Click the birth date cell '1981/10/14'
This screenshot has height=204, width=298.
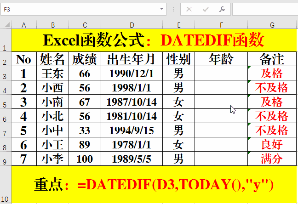[132, 116]
